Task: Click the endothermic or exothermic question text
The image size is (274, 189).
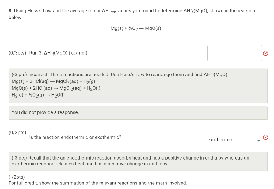Action: click(75, 137)
